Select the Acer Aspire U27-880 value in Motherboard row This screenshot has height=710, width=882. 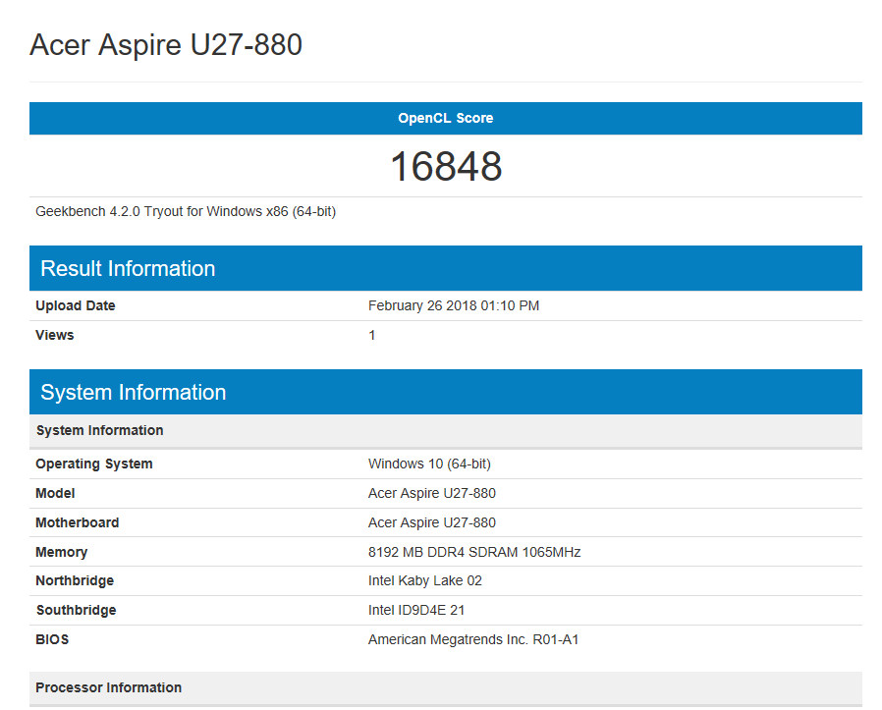pyautogui.click(x=432, y=522)
